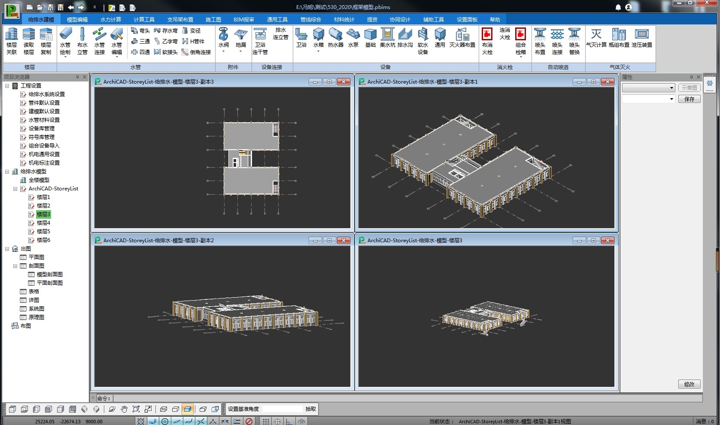This screenshot has height=425, width=720.
Task: Toggle the highlighted shaded view mode button
Action: [187, 409]
